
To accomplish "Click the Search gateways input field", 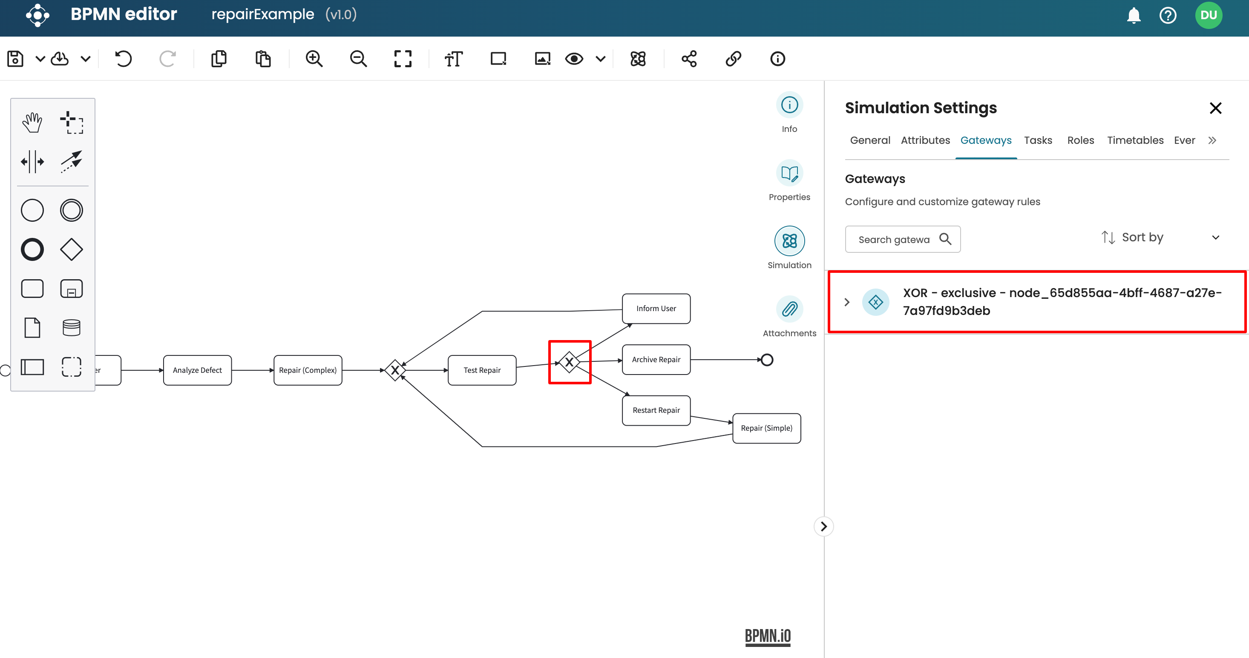I will (894, 239).
